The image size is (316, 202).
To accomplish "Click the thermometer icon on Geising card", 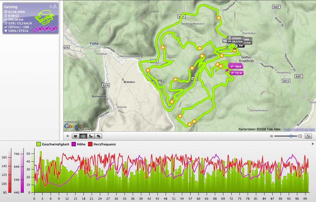I will pyautogui.click(x=51, y=6).
